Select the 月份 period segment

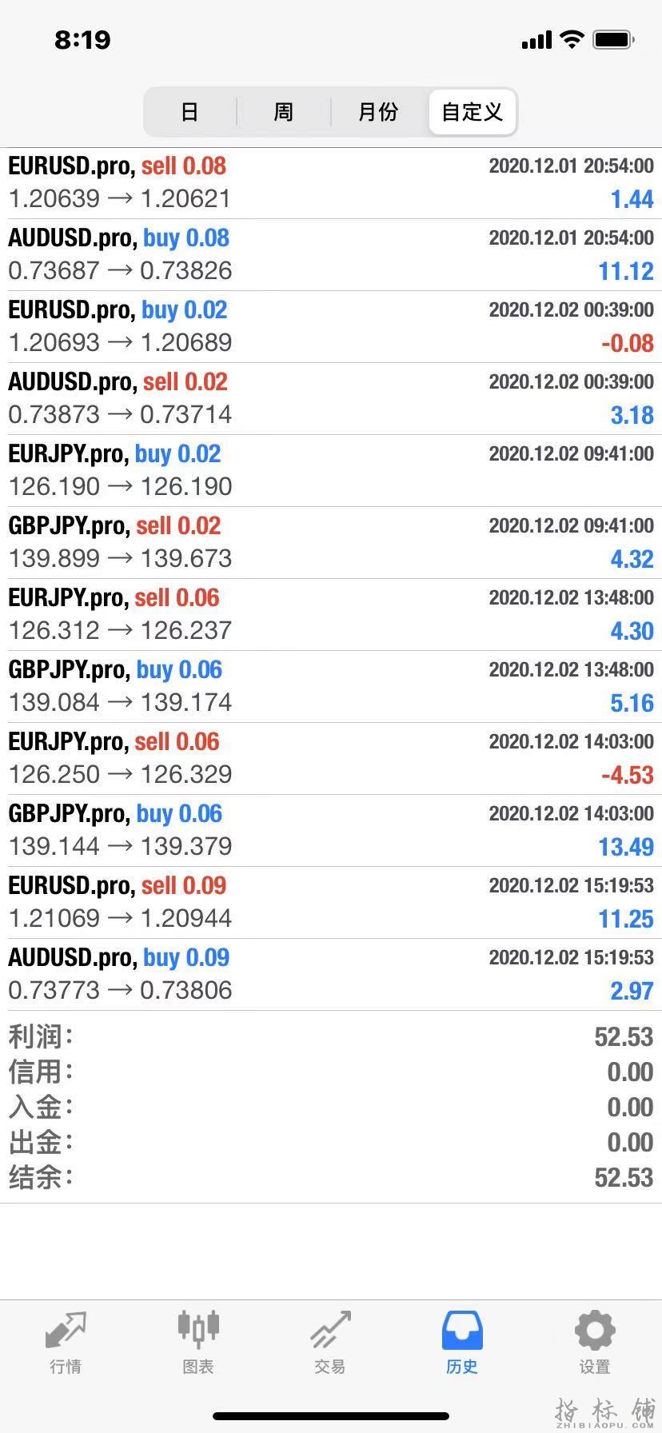tap(378, 112)
